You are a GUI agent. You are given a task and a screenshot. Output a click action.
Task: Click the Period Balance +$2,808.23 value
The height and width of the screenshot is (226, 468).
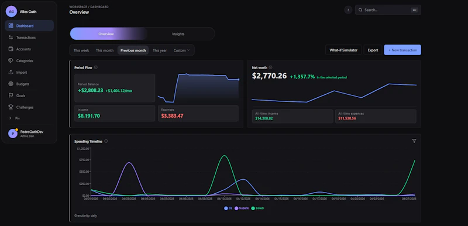click(91, 91)
